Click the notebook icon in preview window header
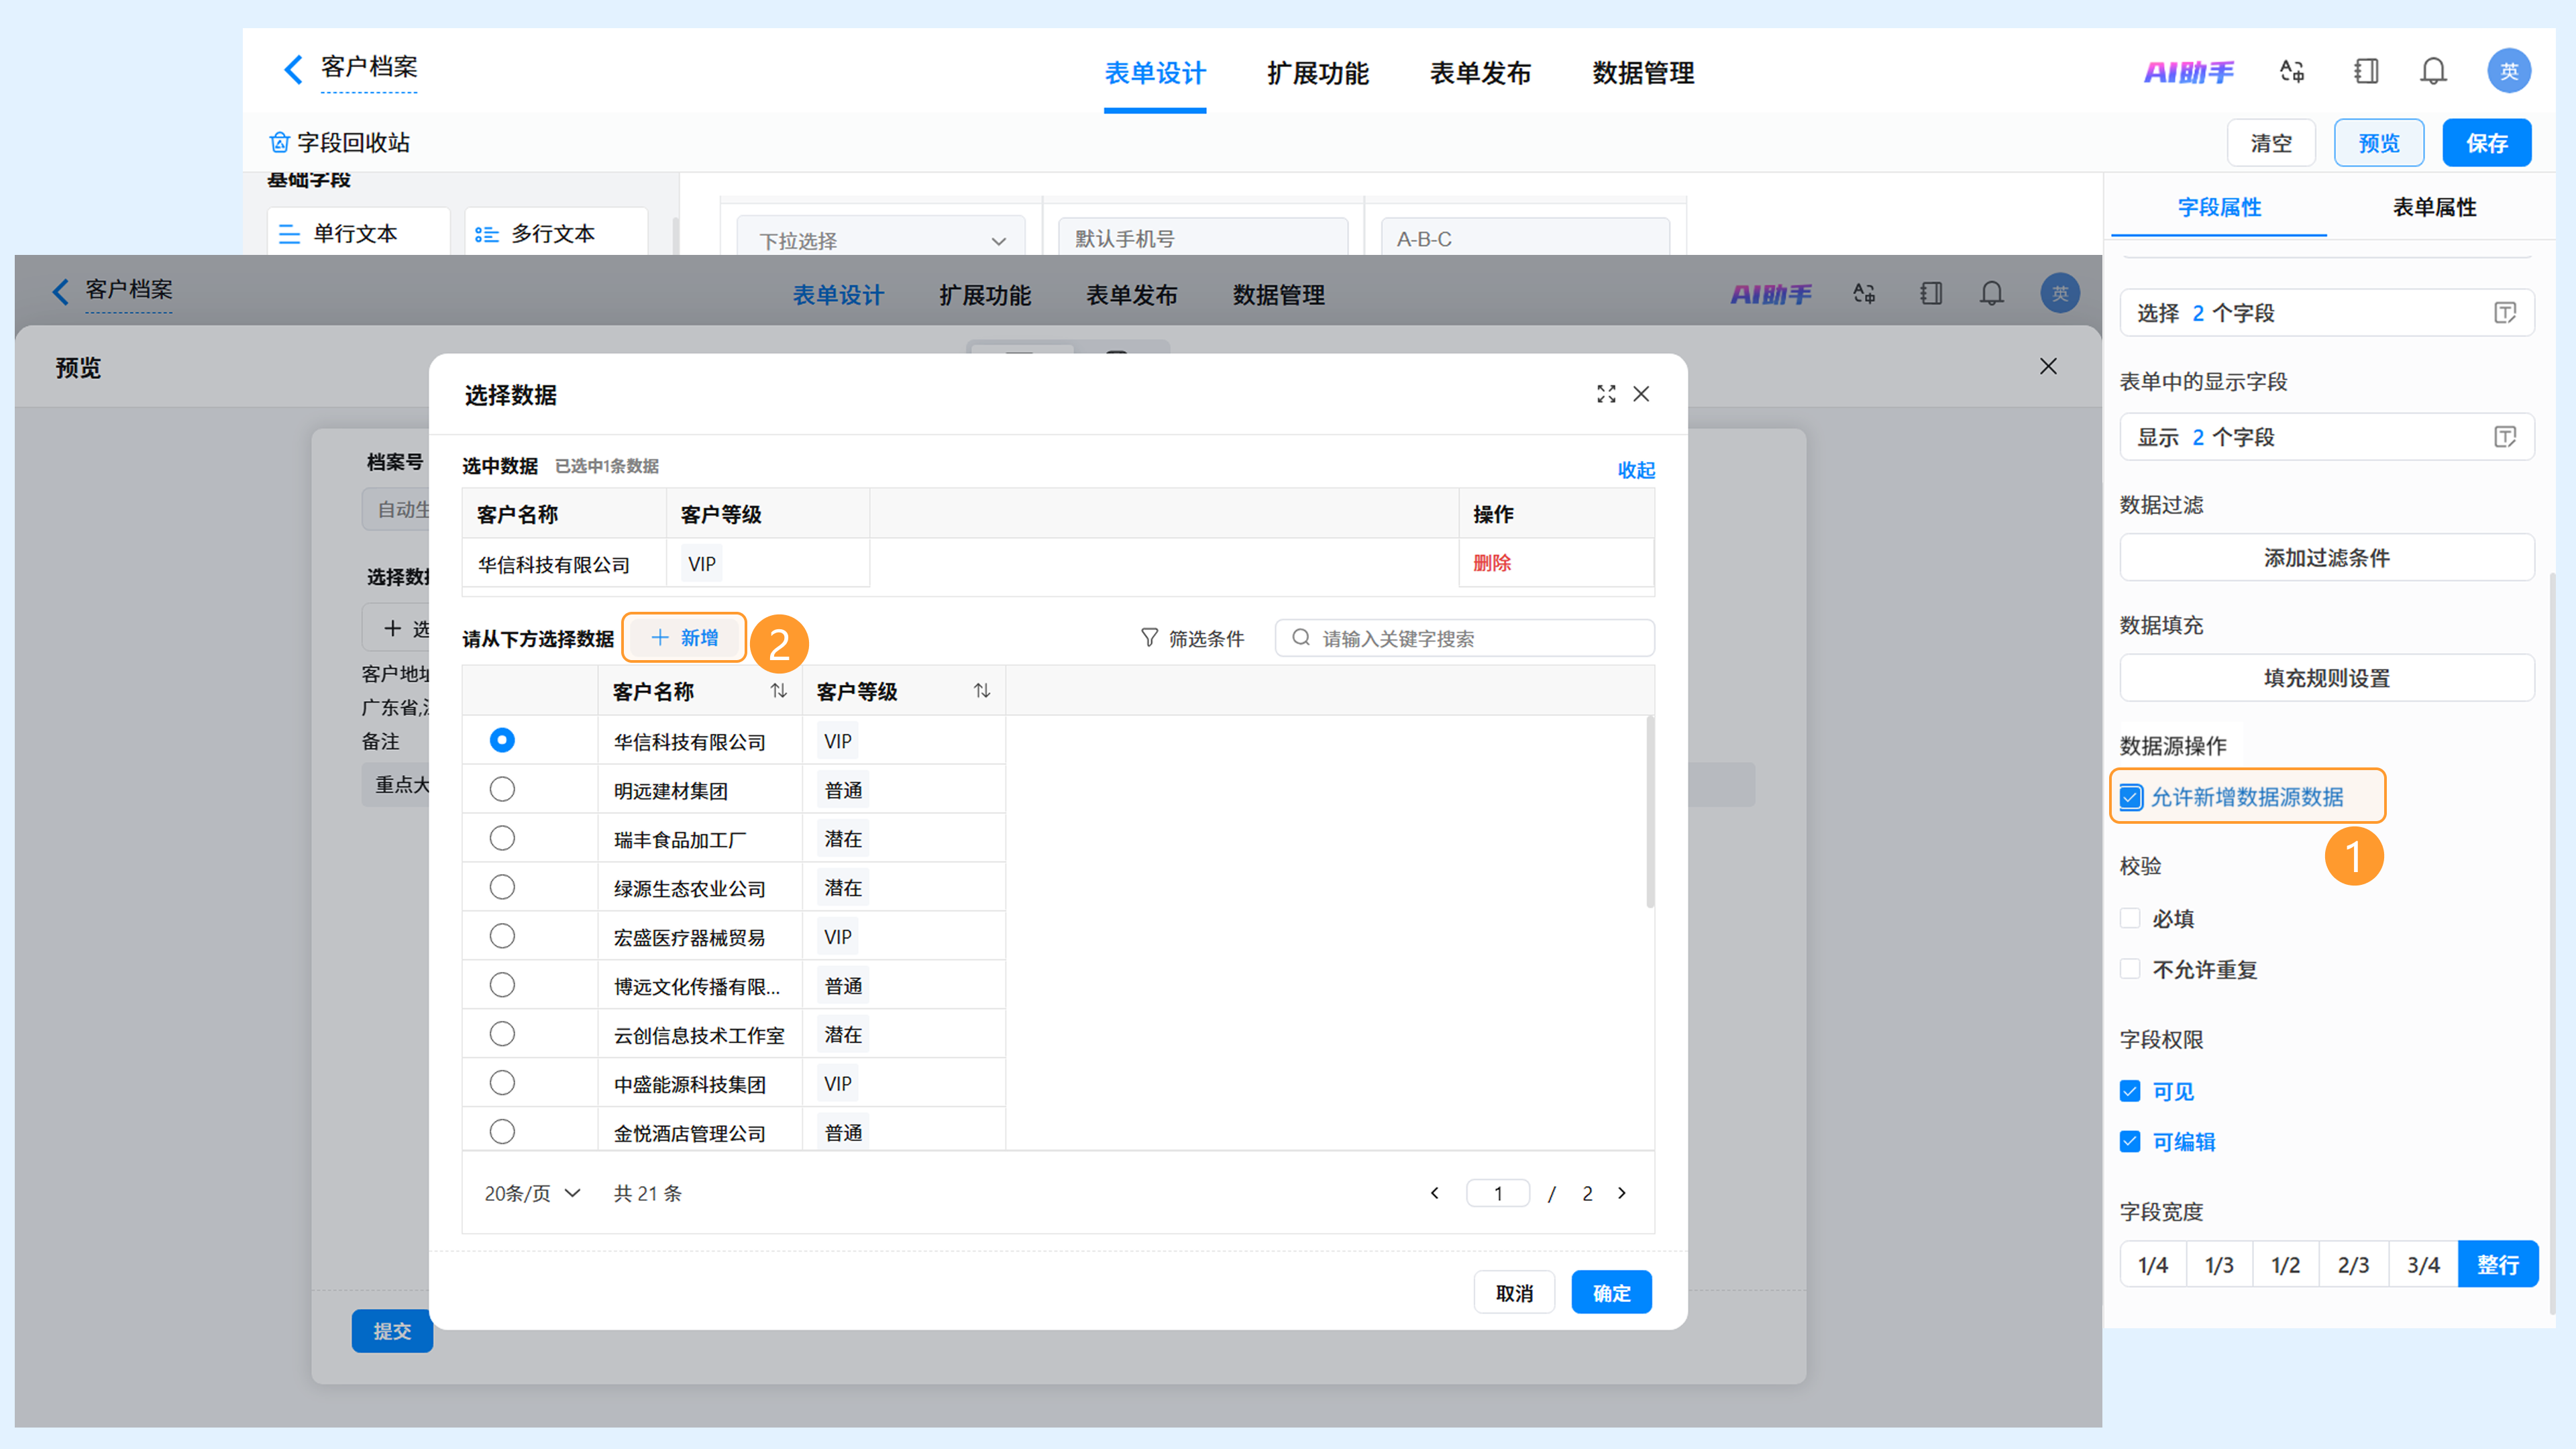This screenshot has height=1449, width=2576. pyautogui.click(x=1931, y=294)
